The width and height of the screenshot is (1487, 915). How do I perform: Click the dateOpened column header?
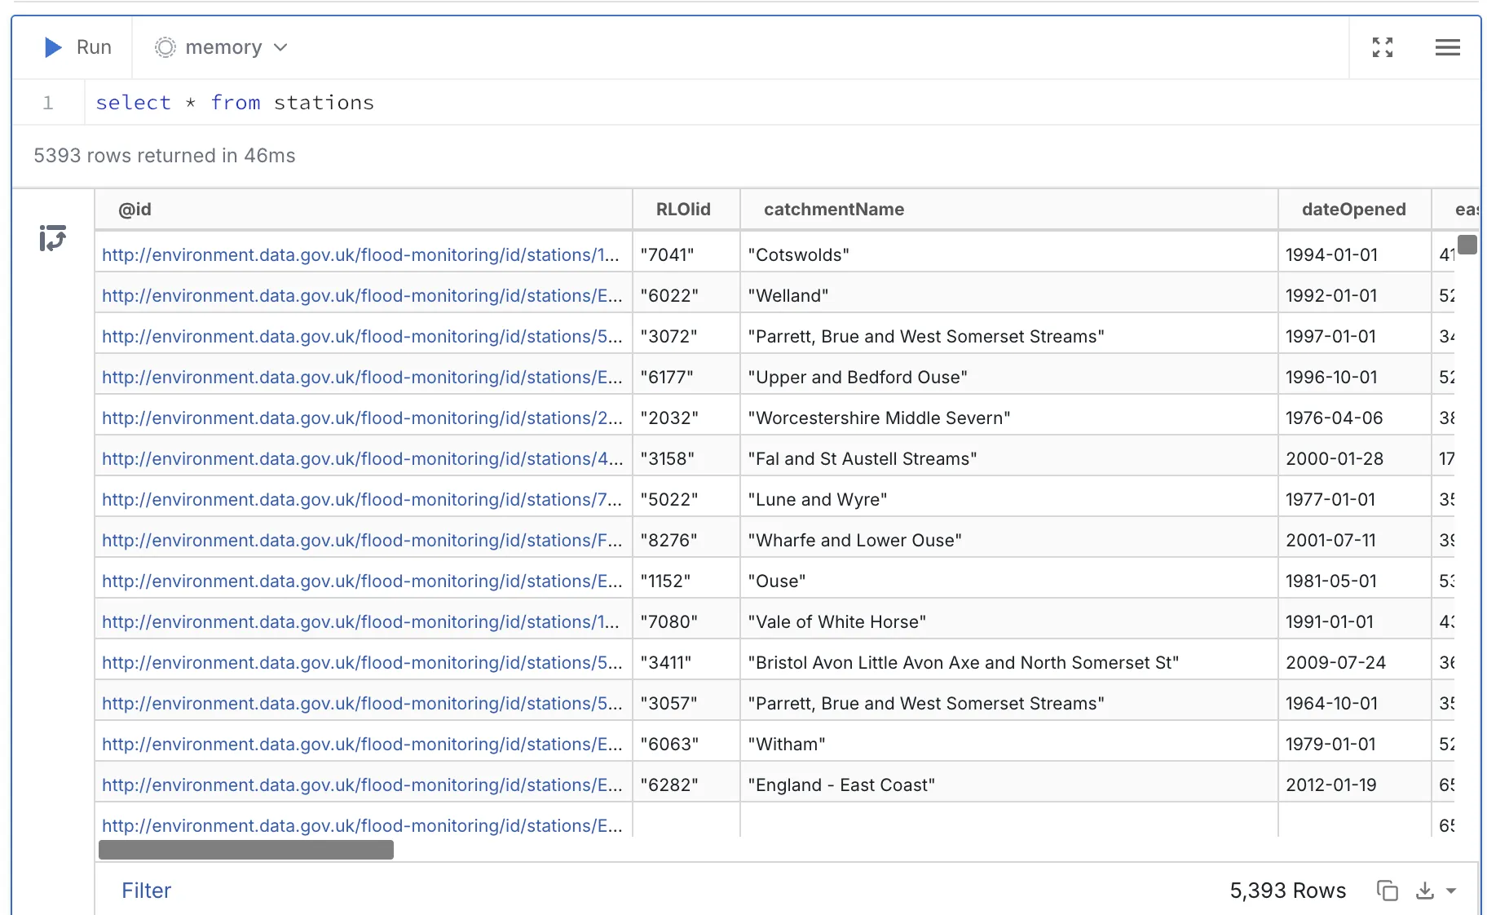tap(1353, 210)
